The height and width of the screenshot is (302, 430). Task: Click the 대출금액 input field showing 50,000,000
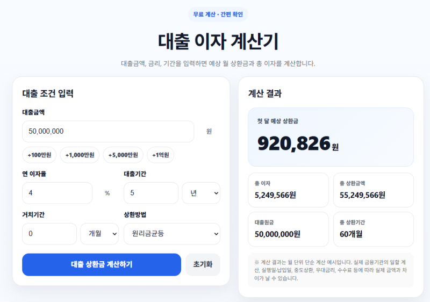[108, 131]
